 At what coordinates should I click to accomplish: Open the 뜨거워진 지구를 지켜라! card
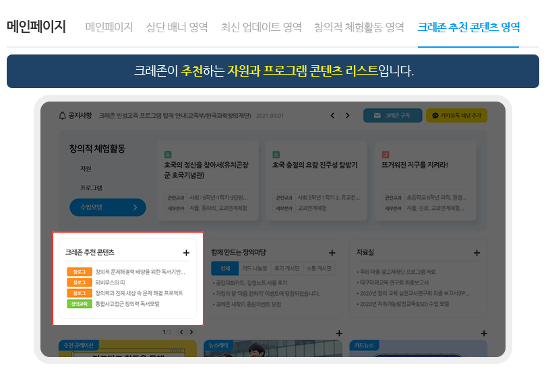(414, 164)
